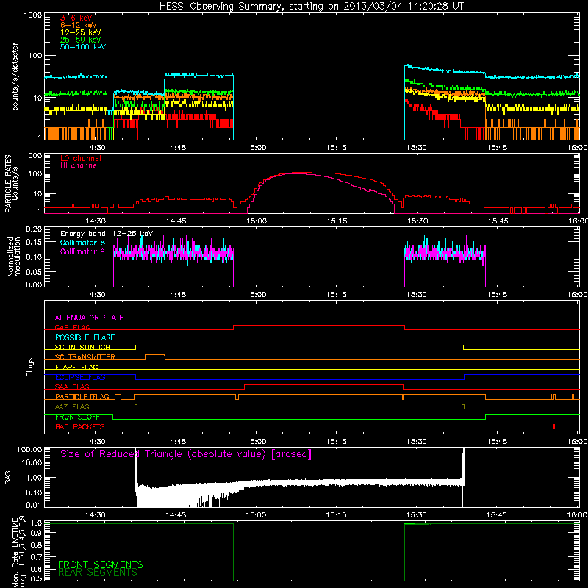Image resolution: width=588 pixels, height=588 pixels.
Task: Select the 'Collimator 8' legend entry
Action: [82, 243]
